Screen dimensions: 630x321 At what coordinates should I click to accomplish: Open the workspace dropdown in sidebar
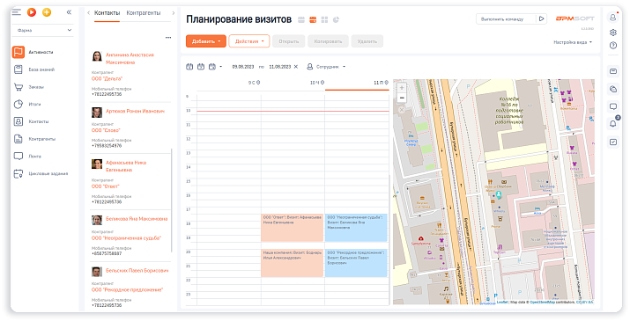coord(43,30)
